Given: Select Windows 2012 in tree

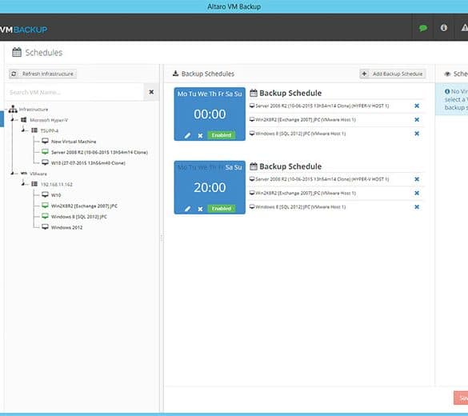Looking at the screenshot, I should [66, 227].
